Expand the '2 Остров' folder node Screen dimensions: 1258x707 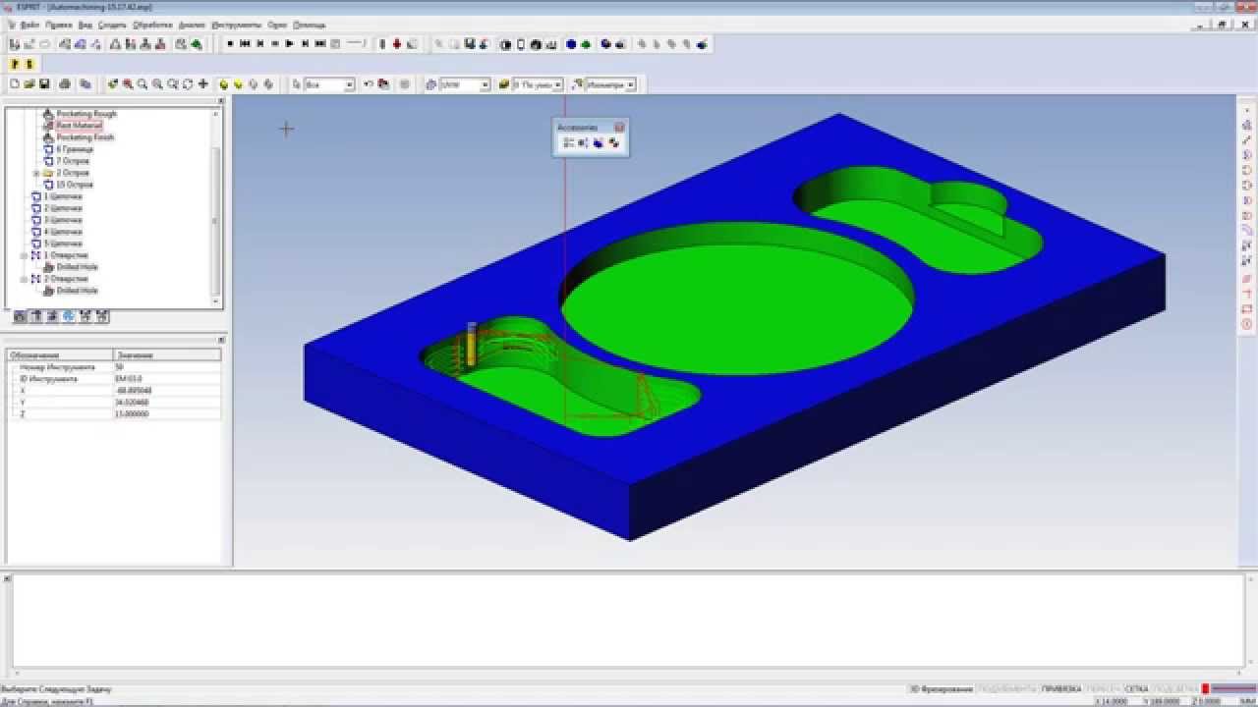(36, 173)
